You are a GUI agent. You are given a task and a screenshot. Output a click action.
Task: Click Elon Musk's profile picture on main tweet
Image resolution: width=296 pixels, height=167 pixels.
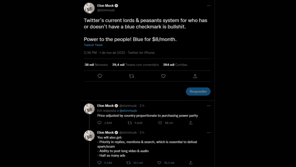coord(89,8)
